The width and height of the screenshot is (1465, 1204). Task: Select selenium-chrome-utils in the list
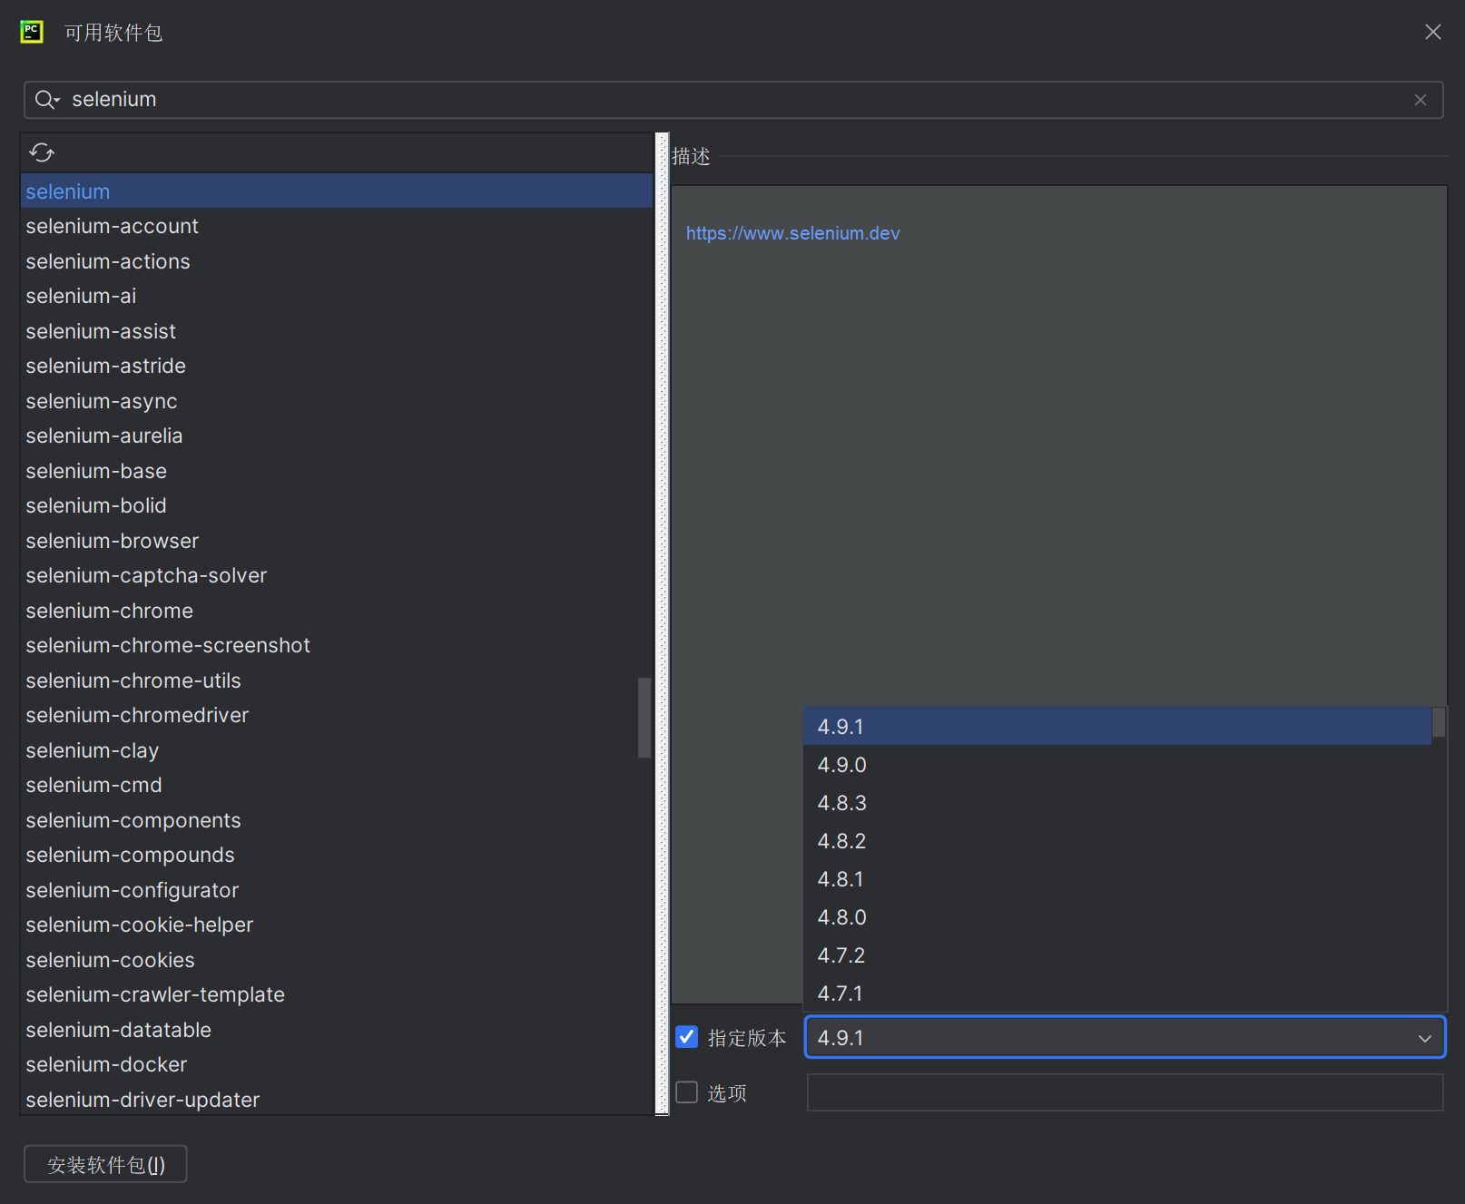pyautogui.click(x=337, y=680)
